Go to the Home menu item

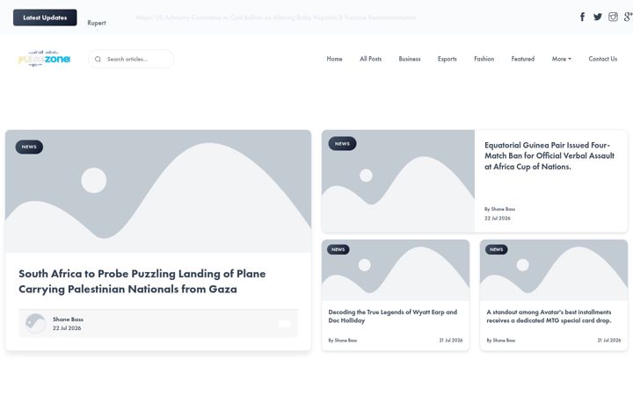click(334, 59)
